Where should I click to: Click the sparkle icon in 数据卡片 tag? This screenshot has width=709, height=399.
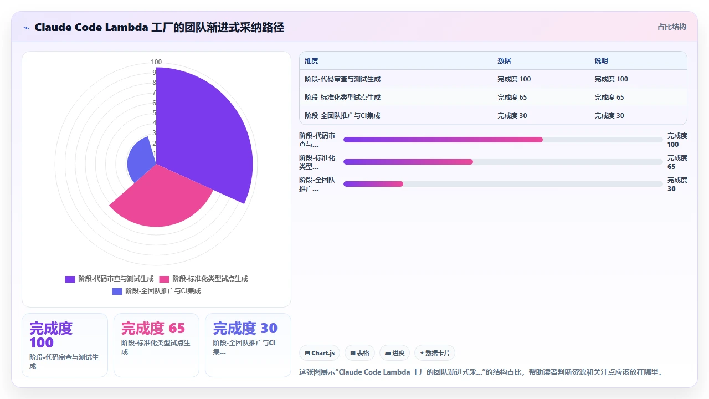(x=422, y=353)
